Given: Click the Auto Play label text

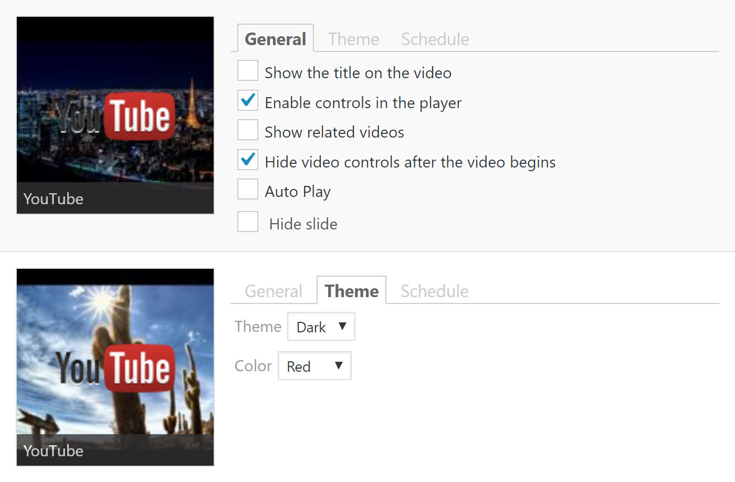Looking at the screenshot, I should (298, 192).
